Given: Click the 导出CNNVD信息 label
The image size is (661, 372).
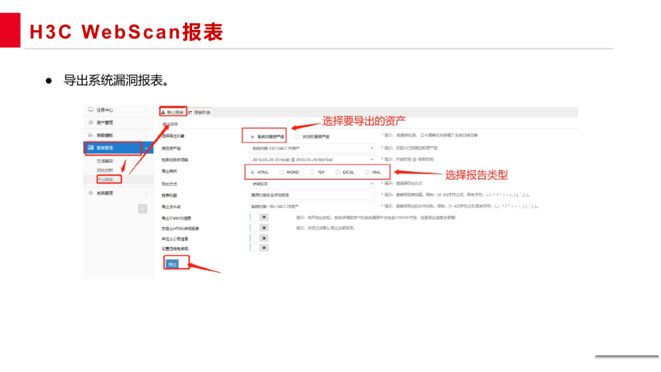Looking at the screenshot, I should (x=176, y=218).
